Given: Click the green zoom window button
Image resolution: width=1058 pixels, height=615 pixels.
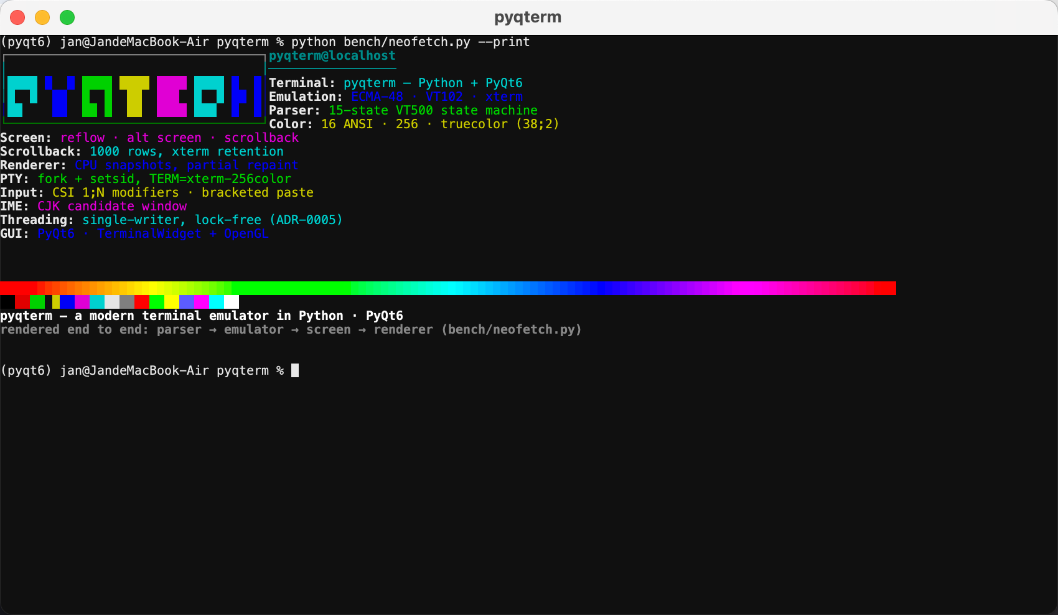Looking at the screenshot, I should (67, 17).
